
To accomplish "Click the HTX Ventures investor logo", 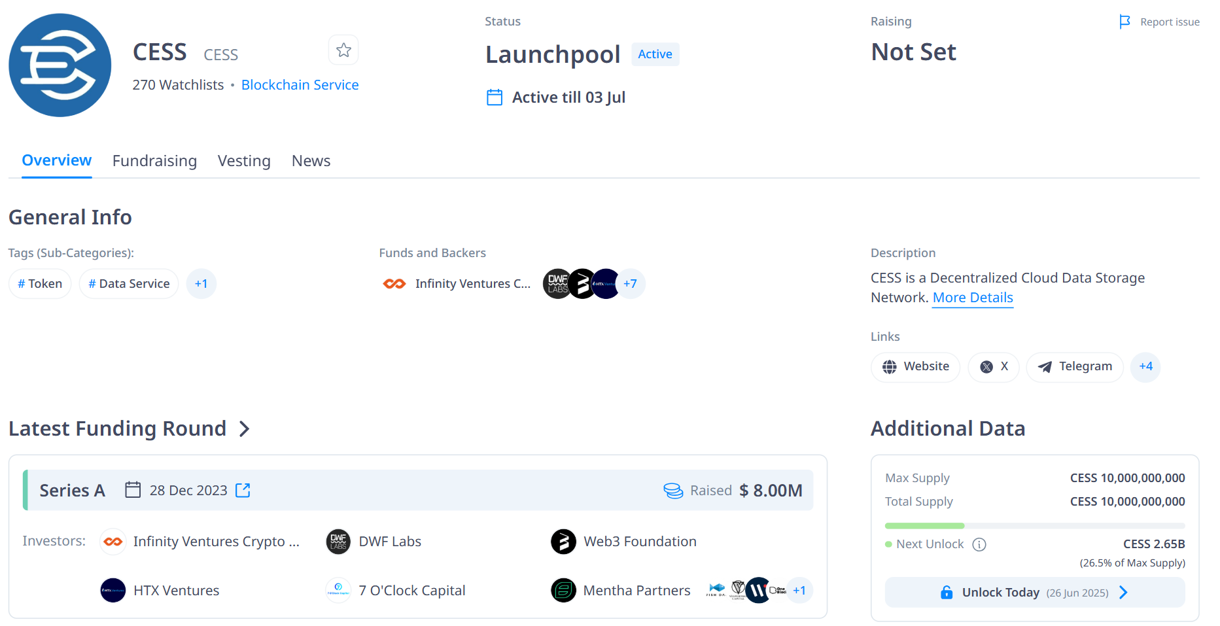I will coord(113,591).
